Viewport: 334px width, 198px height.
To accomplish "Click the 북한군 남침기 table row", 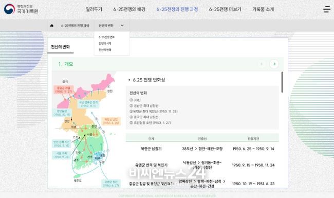I will coord(202,149).
